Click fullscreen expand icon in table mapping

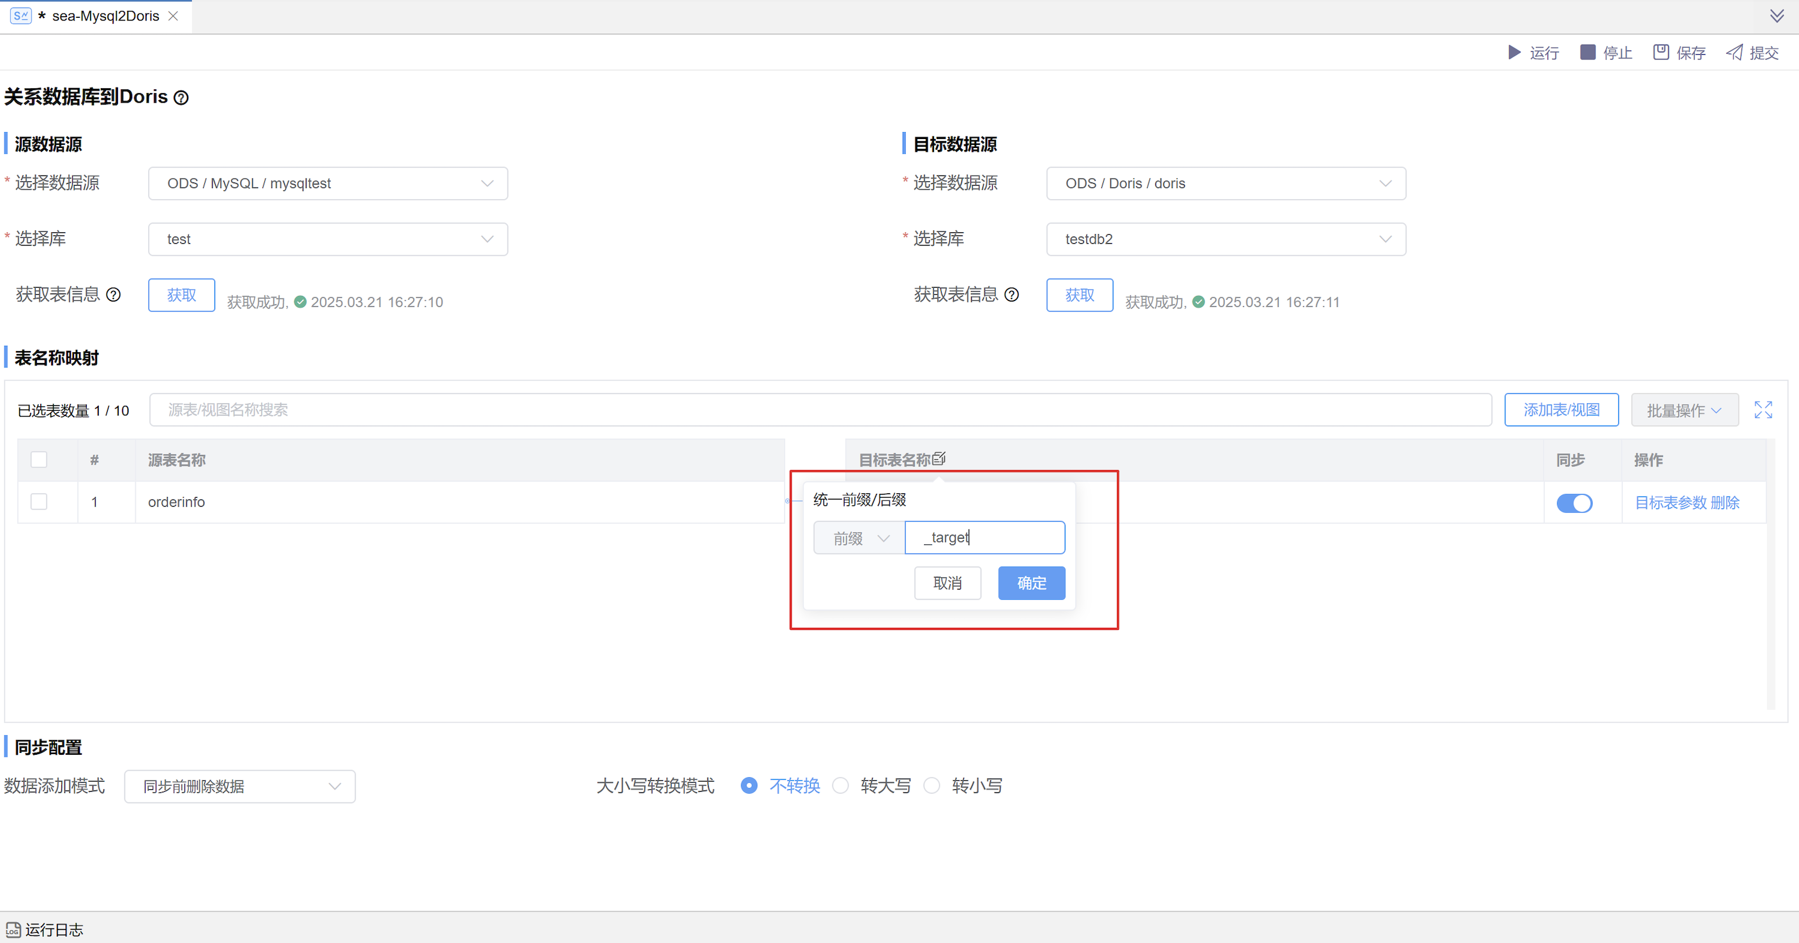pos(1763,410)
